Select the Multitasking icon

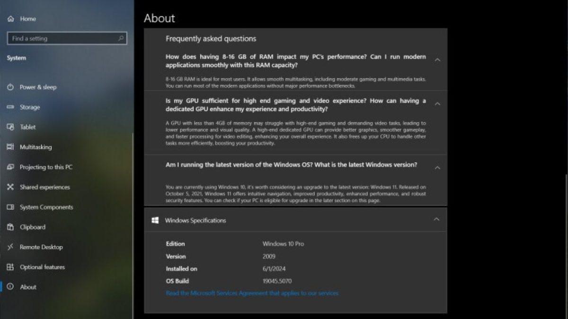[x=10, y=147]
